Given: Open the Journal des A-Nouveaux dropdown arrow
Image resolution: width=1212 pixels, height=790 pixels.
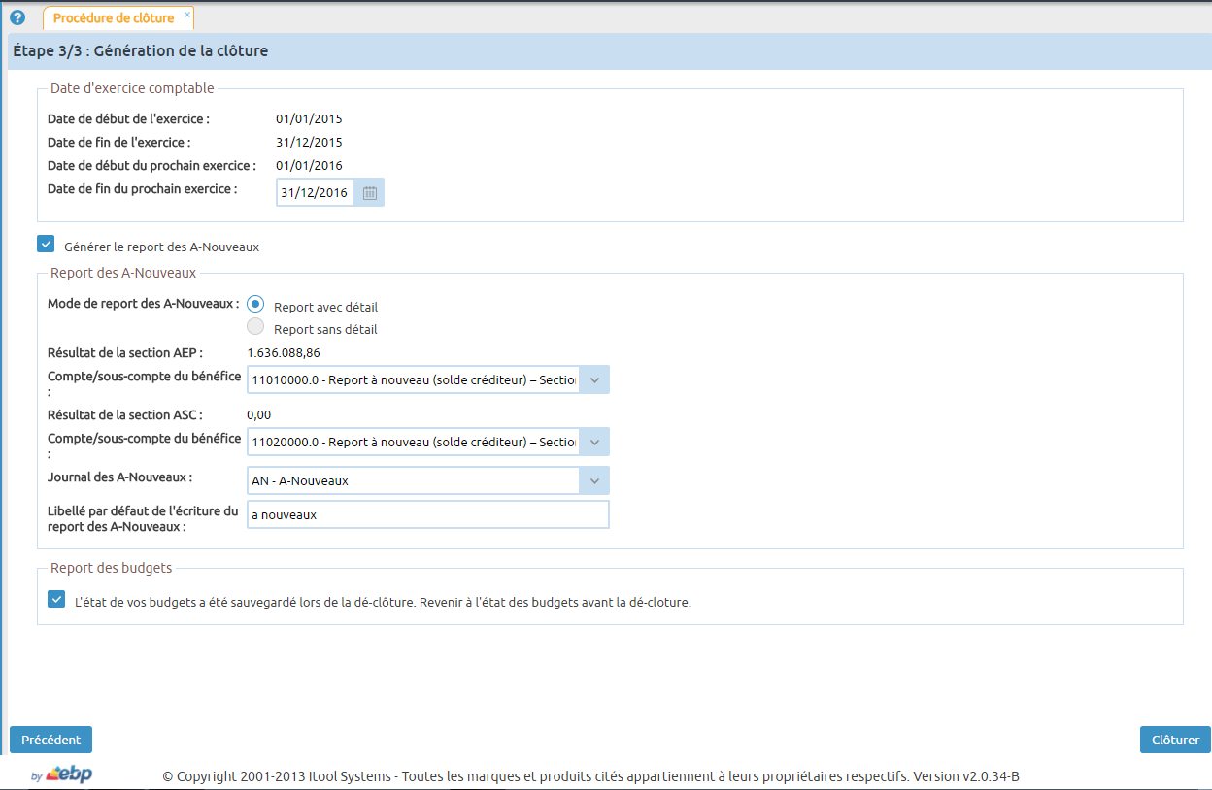Looking at the screenshot, I should click(x=594, y=480).
